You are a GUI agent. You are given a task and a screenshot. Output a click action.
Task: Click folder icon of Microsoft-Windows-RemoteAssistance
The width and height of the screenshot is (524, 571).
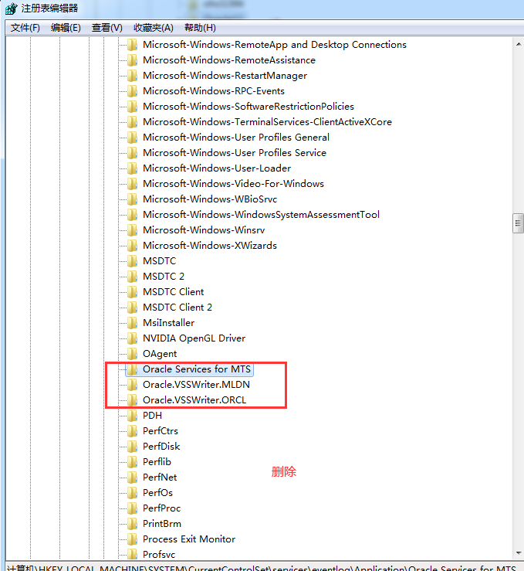tap(133, 60)
